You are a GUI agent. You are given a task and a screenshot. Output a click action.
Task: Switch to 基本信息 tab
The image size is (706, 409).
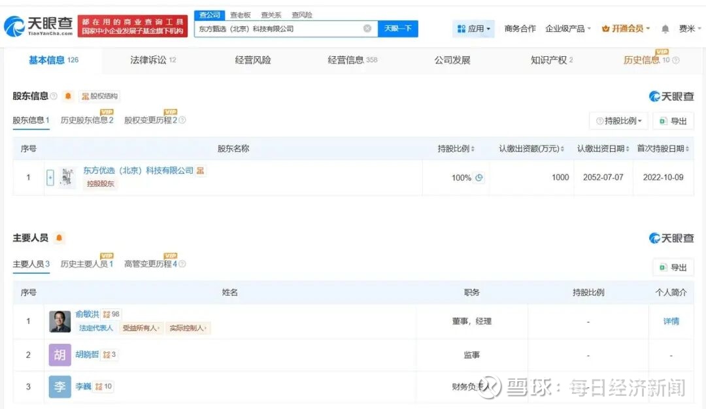point(54,60)
